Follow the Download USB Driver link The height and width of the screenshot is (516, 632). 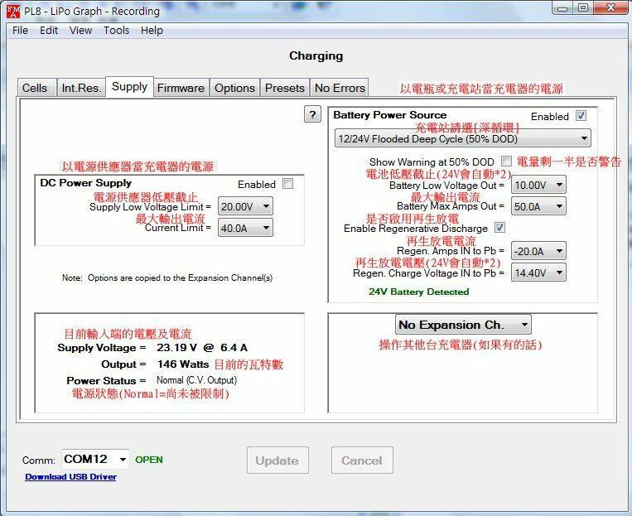coord(71,477)
